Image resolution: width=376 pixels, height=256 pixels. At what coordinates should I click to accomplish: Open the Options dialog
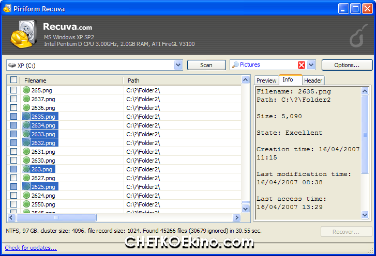pyautogui.click(x=347, y=65)
